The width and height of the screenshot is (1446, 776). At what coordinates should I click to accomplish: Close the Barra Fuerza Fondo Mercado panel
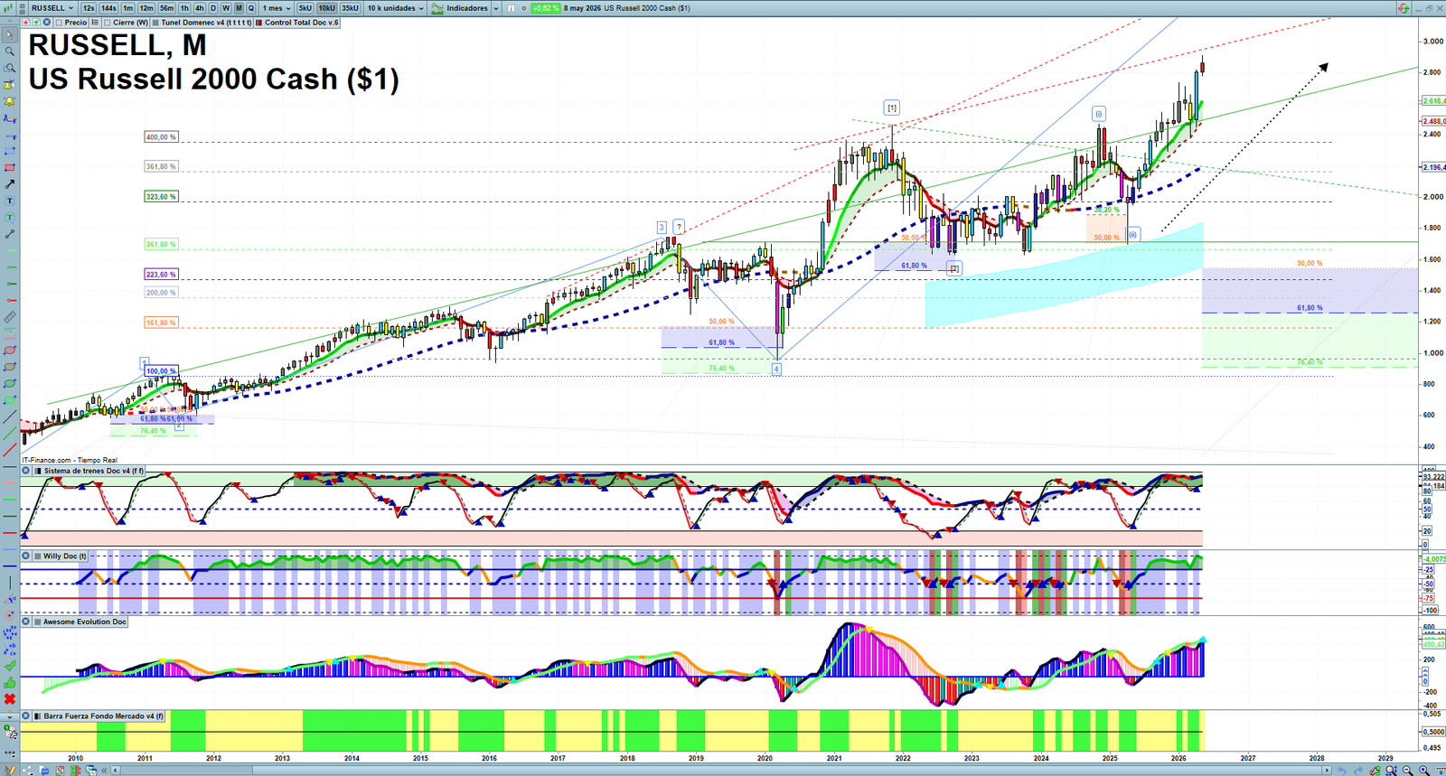coord(25,715)
